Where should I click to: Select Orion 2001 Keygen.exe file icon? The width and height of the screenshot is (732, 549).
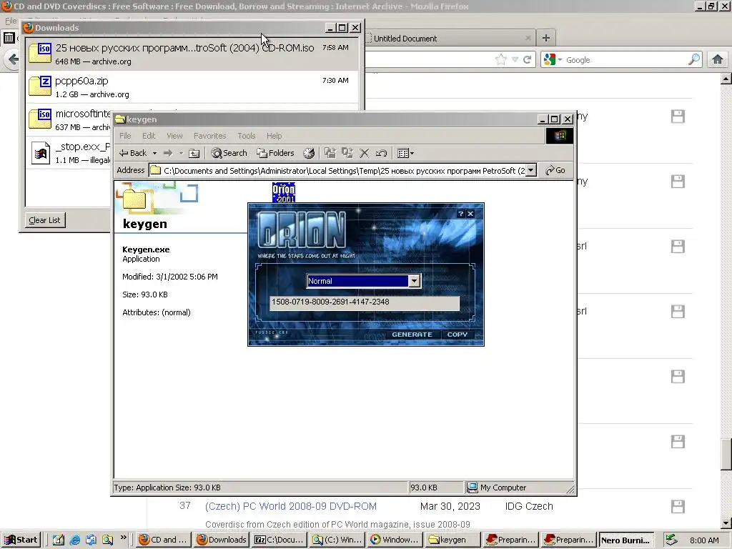[284, 192]
